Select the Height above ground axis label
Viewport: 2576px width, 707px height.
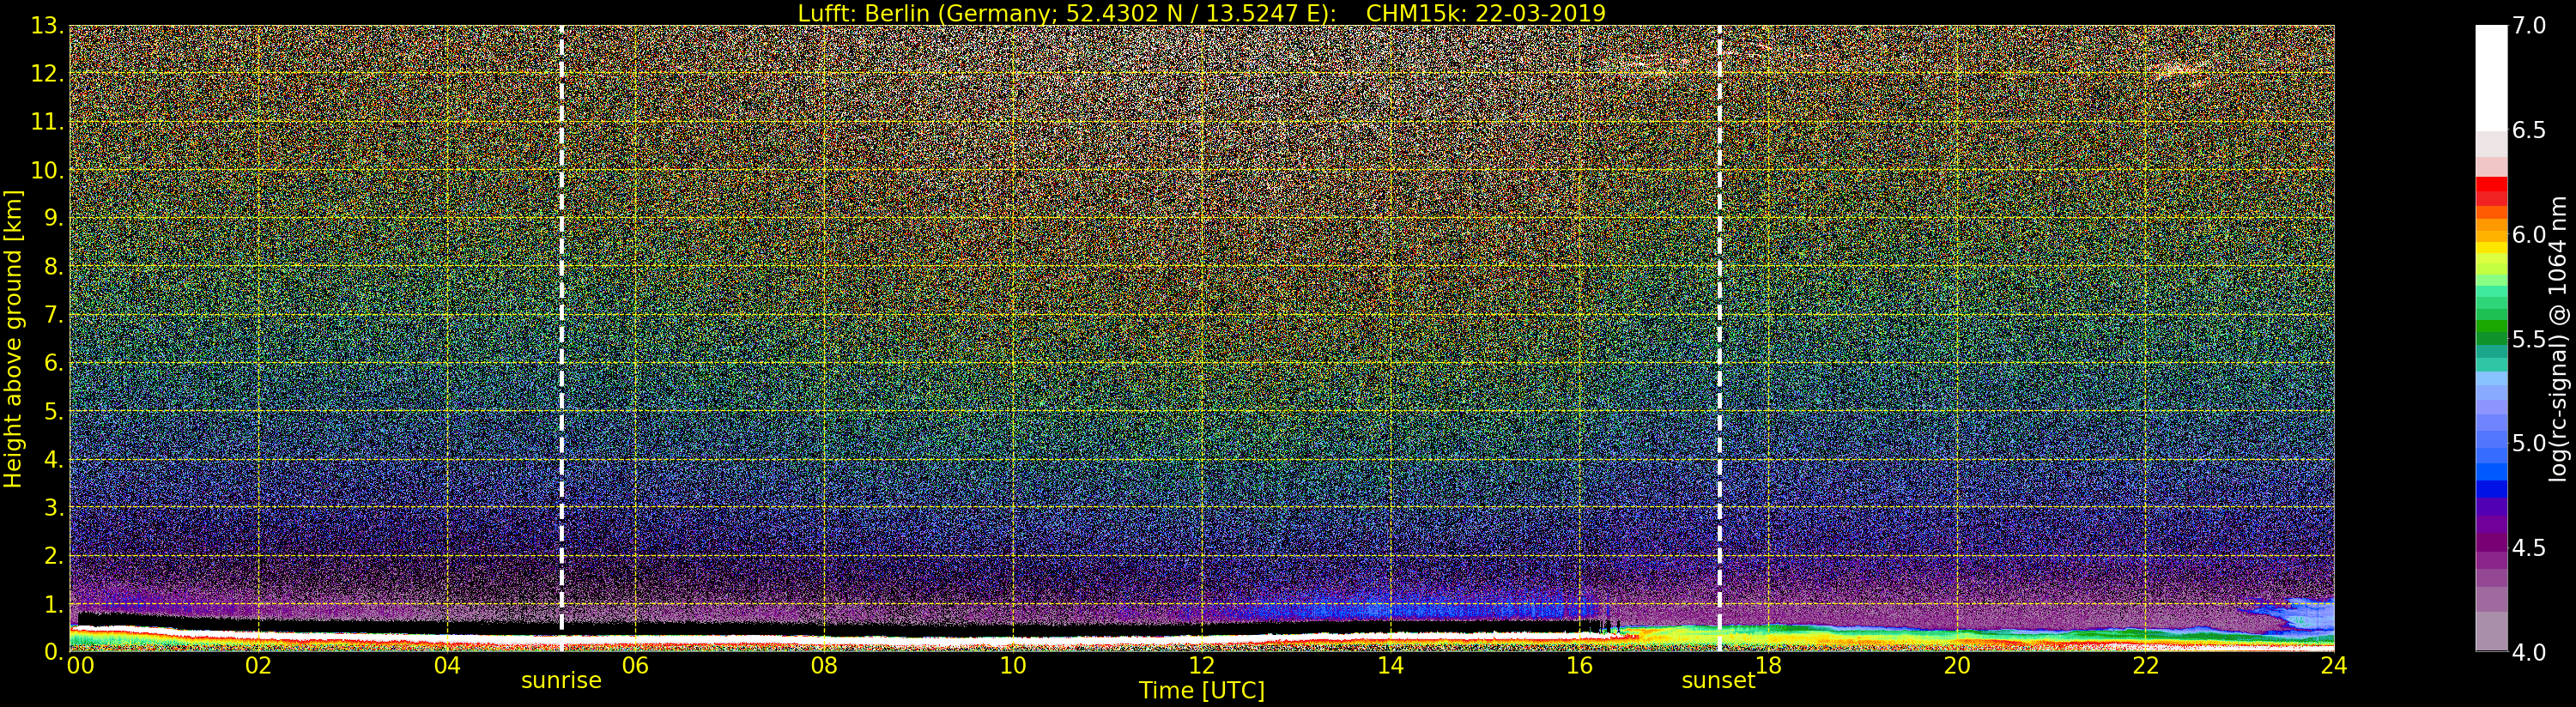click(x=13, y=338)
